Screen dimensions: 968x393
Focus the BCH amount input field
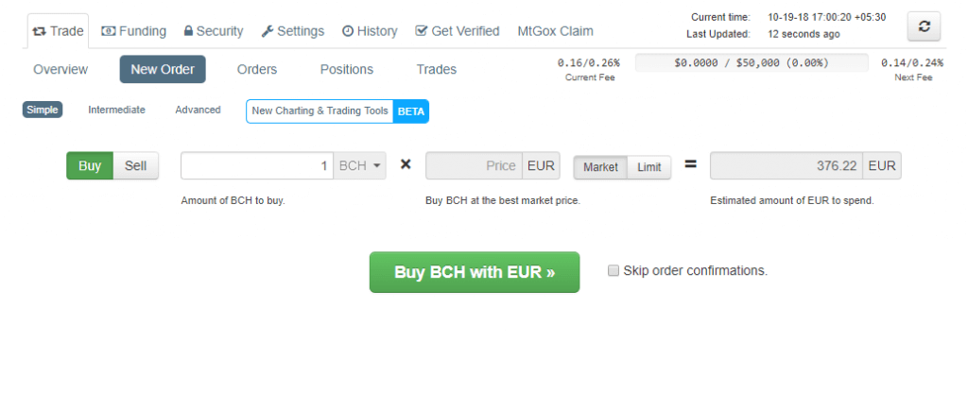[257, 166]
